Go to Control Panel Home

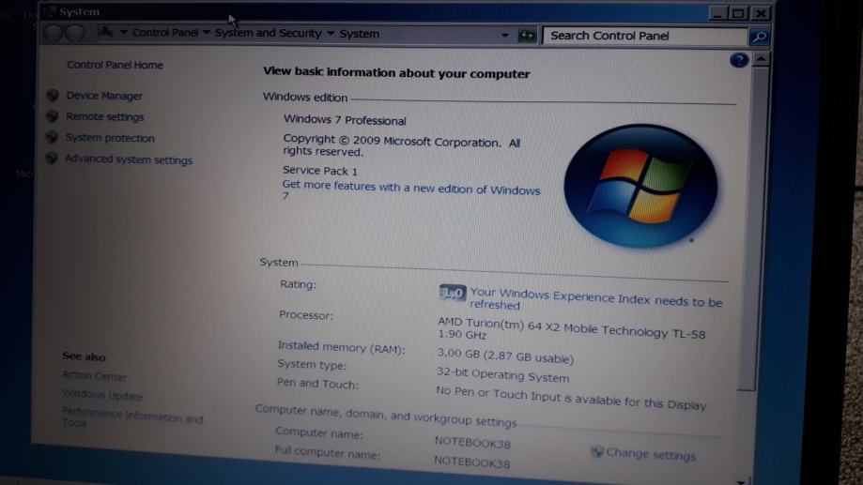coord(115,65)
